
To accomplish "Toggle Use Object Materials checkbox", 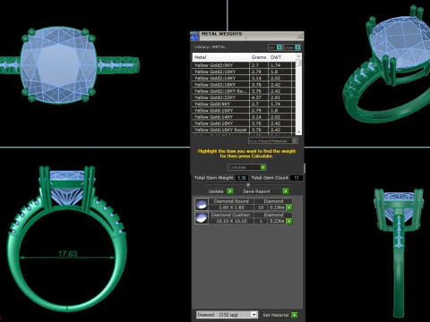I will click(x=295, y=140).
